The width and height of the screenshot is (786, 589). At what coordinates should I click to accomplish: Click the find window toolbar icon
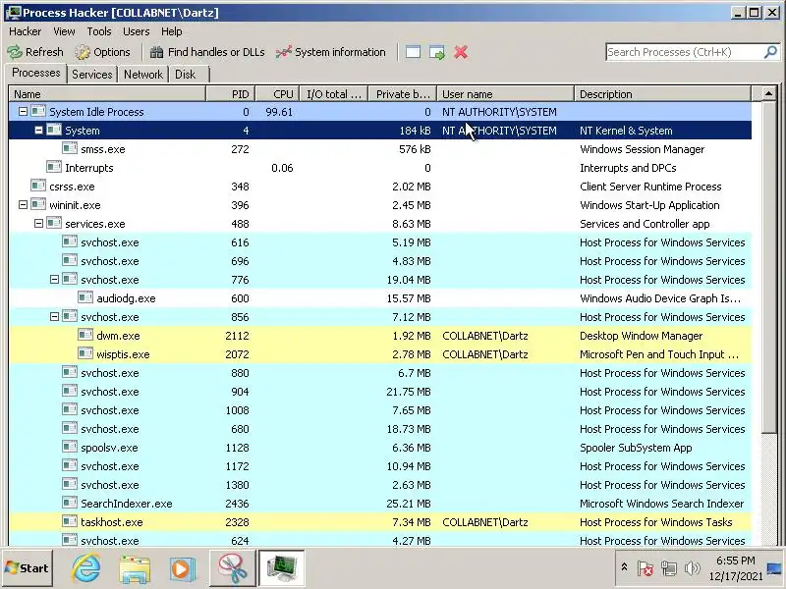click(413, 52)
